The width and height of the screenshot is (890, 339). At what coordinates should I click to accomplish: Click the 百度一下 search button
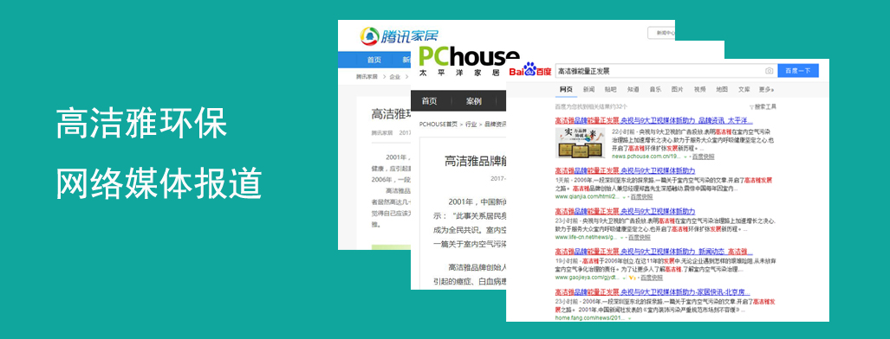point(798,71)
